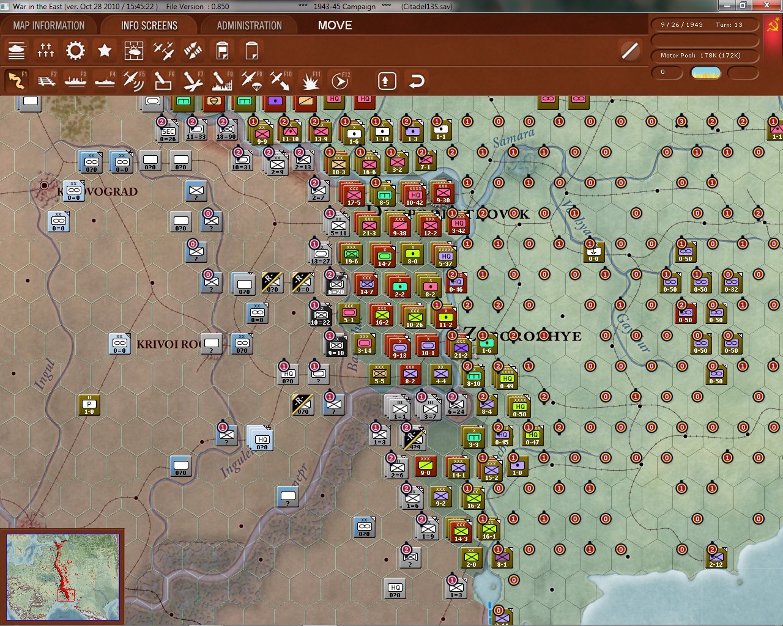Select the 9-38 unit counter
This screenshot has height=626, width=783.
(399, 225)
